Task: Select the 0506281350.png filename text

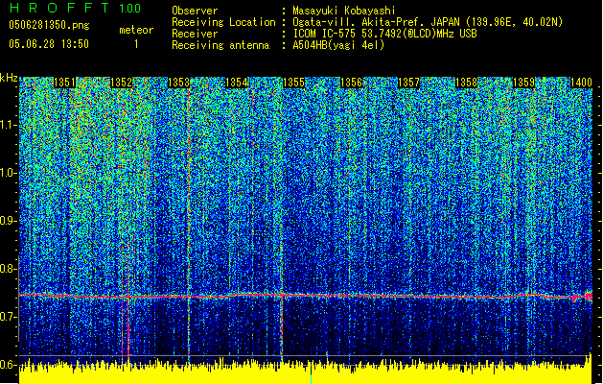Action: tap(48, 26)
